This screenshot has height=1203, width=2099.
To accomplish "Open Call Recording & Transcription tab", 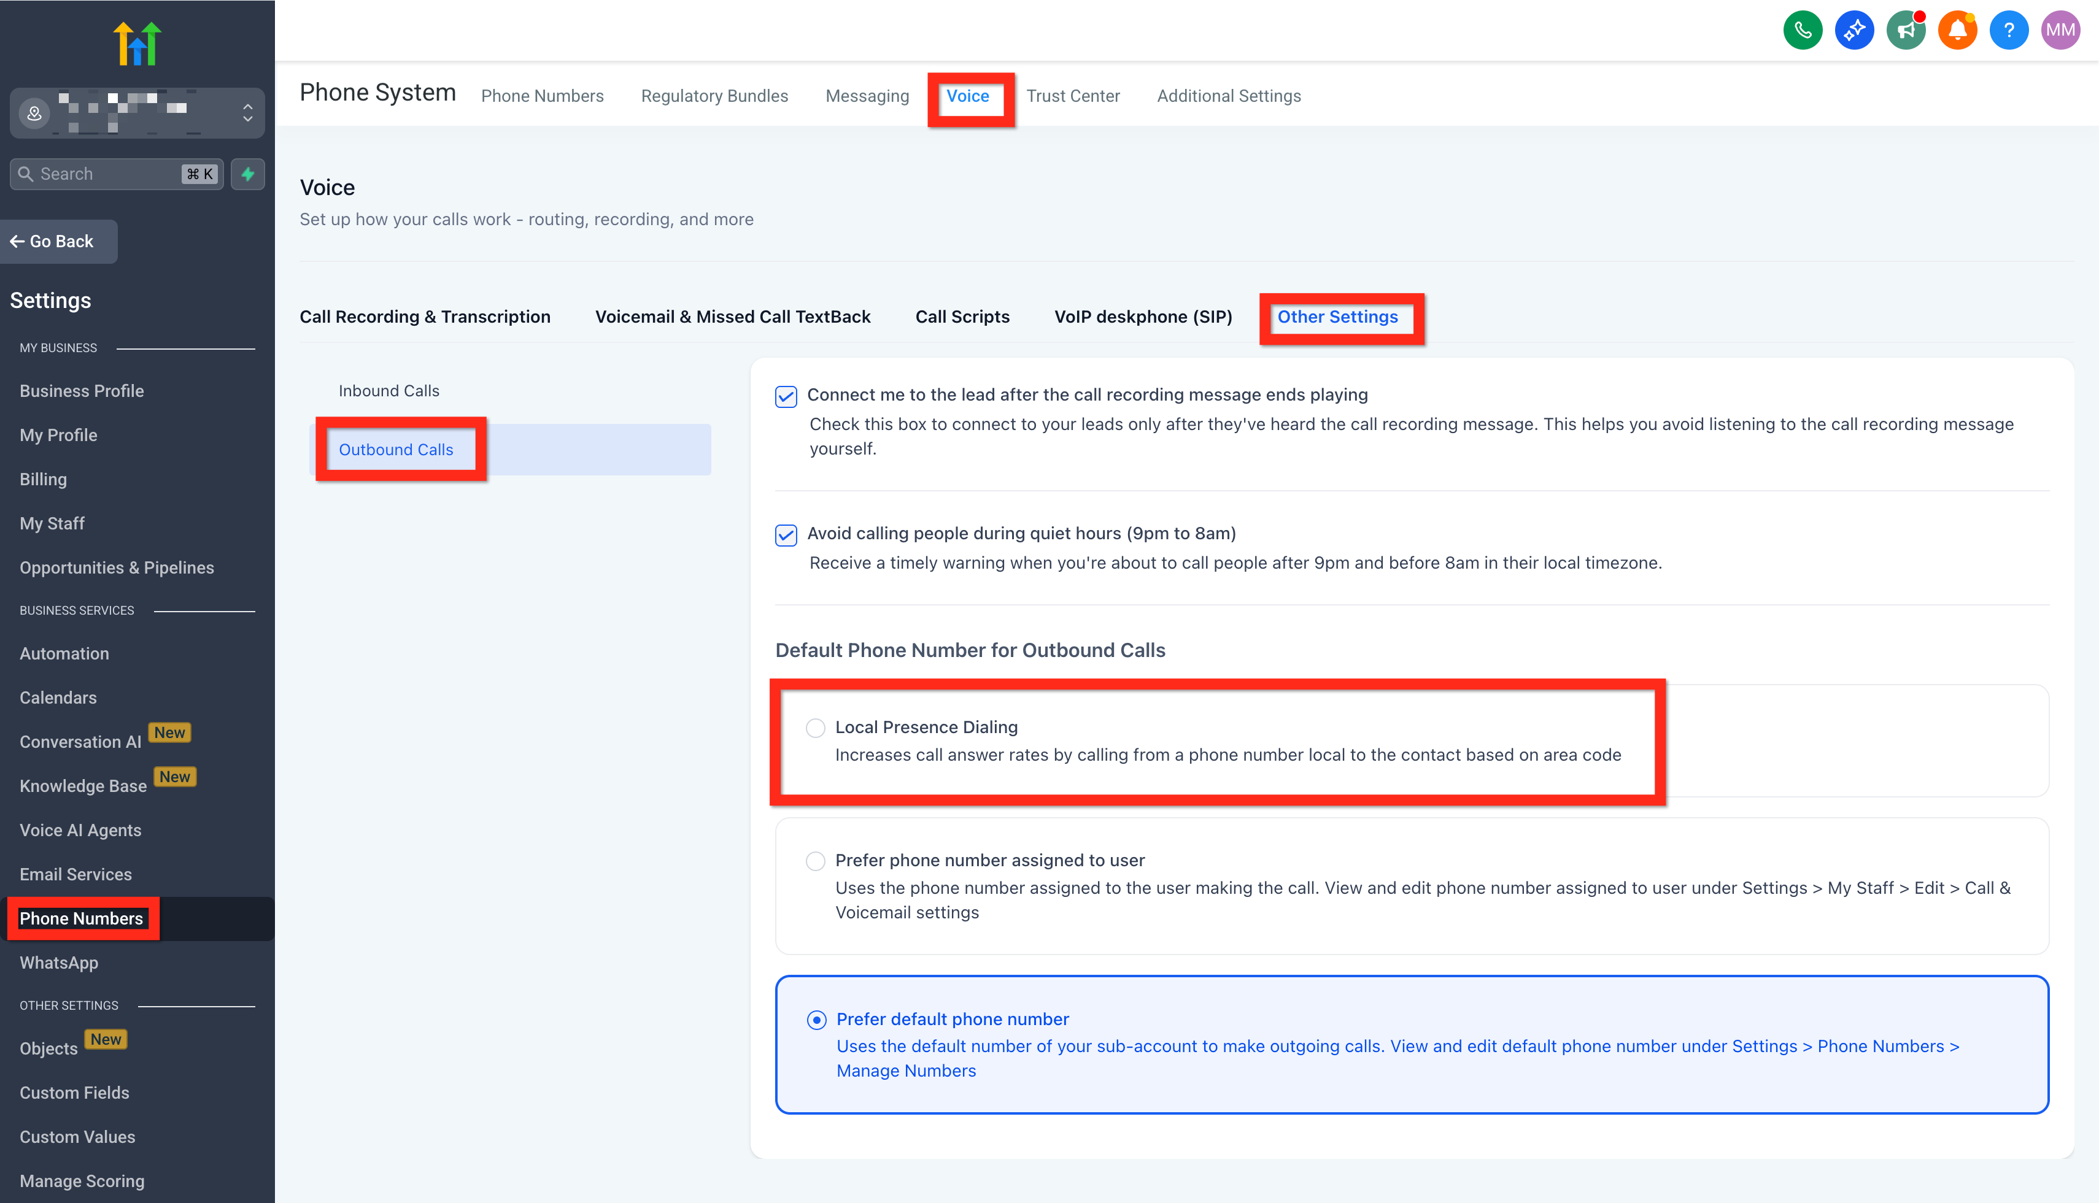I will (425, 317).
